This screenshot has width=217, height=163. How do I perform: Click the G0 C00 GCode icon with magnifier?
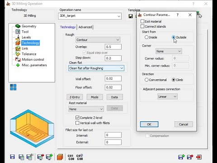[80, 157]
